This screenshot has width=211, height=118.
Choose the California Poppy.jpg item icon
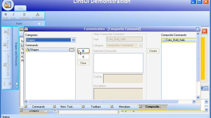pos(5,65)
